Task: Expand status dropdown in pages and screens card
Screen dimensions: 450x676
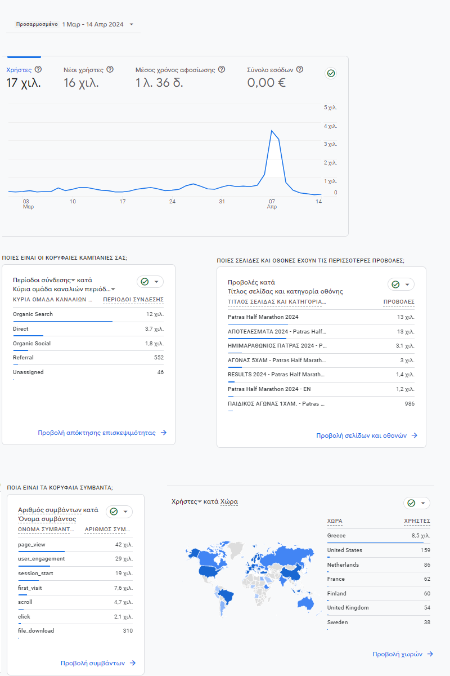Action: 407,284
